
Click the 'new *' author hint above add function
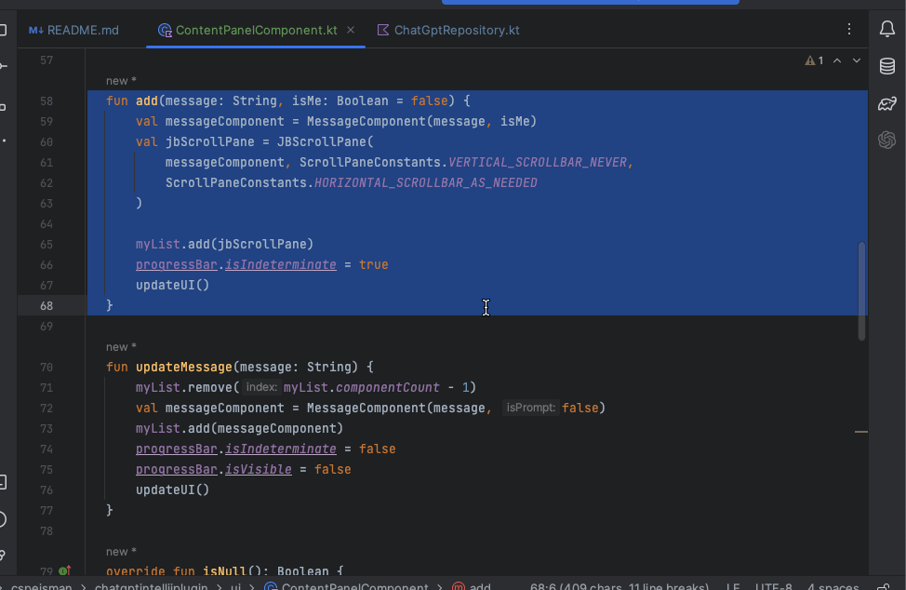tap(121, 81)
